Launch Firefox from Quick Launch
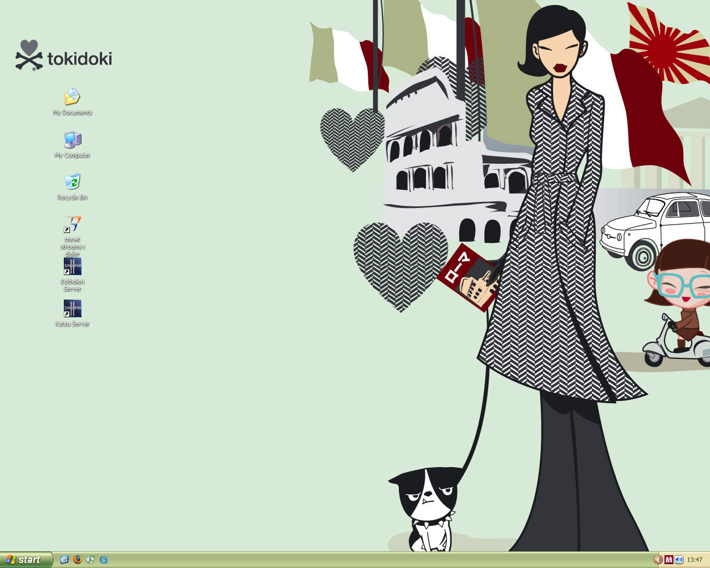This screenshot has width=710, height=568. pyautogui.click(x=77, y=560)
